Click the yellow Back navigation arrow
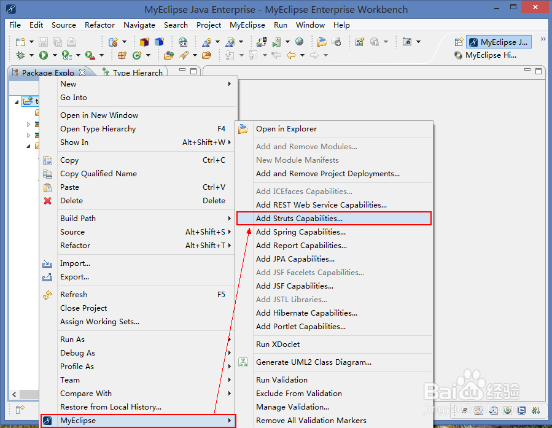The height and width of the screenshot is (428, 552). coord(291,55)
